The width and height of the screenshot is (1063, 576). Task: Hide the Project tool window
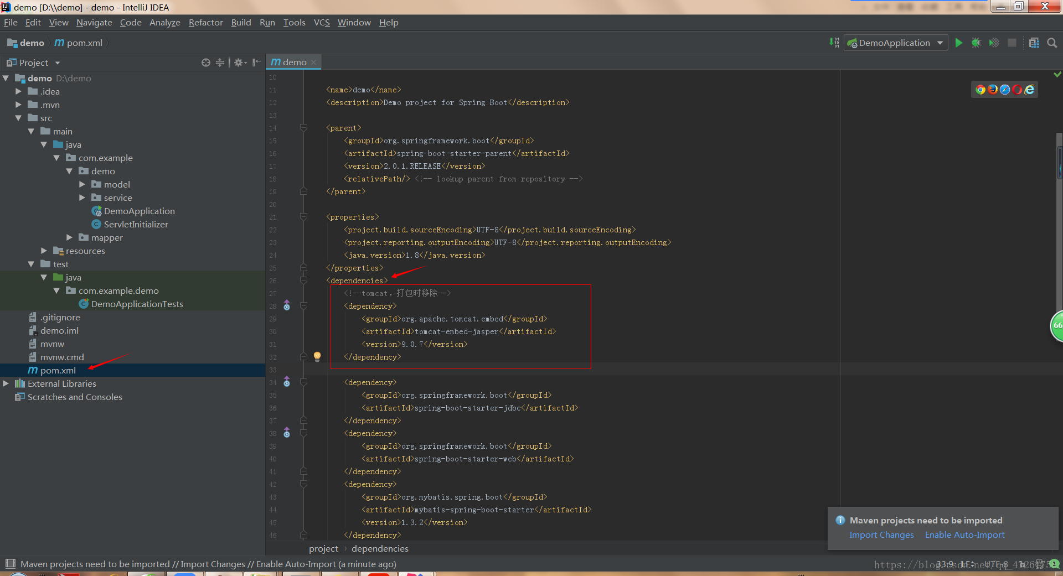pos(256,63)
